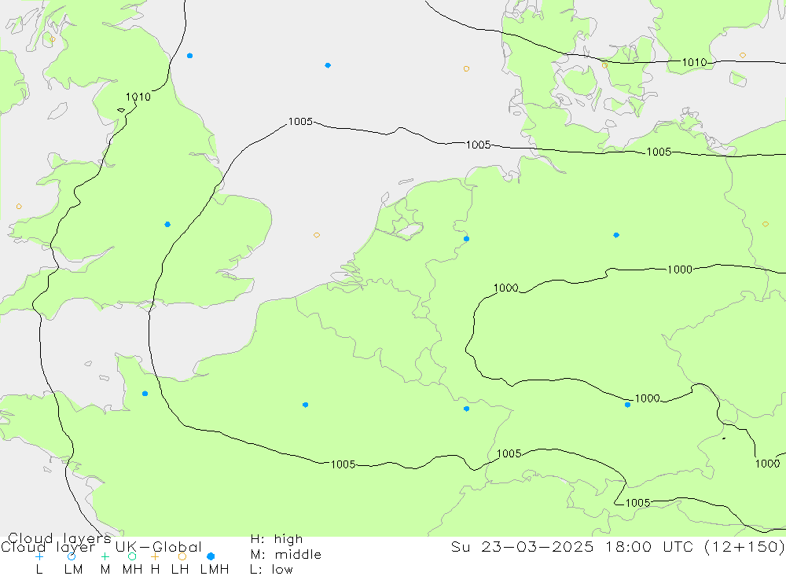
Task: Click the 'UK-Global' model name text
Action: (159, 547)
